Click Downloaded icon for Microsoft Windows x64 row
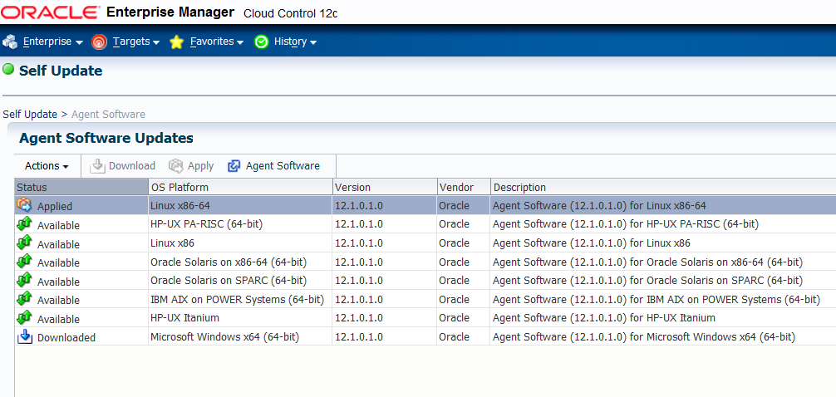Image resolution: width=836 pixels, height=397 pixels. (x=25, y=336)
